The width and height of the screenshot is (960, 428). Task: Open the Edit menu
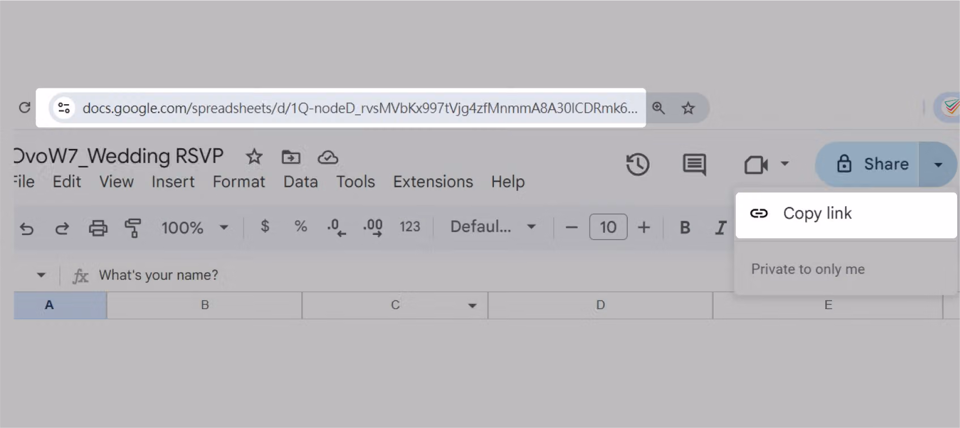pos(67,182)
